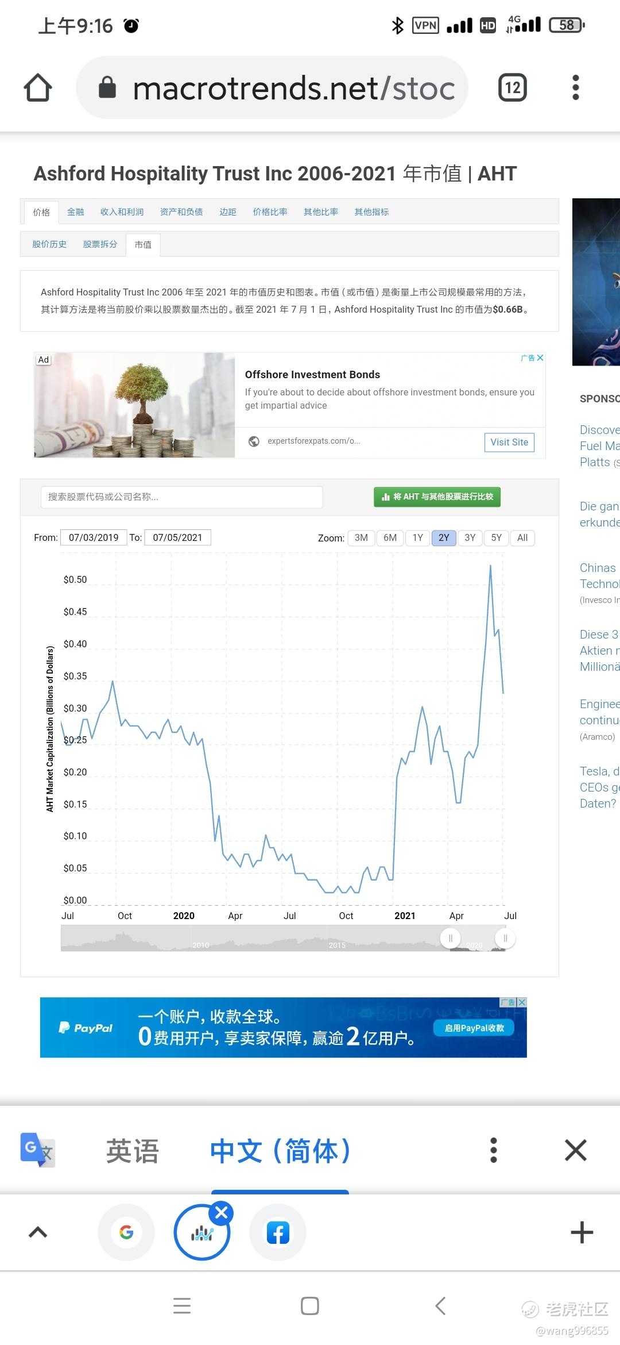Close the translate bar

coord(576,1150)
